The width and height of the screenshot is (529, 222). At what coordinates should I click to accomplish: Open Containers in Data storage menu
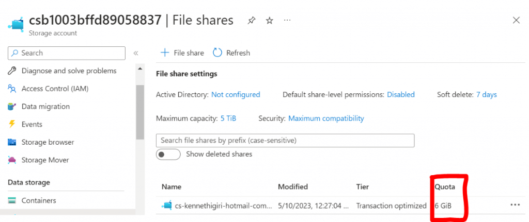click(x=38, y=200)
